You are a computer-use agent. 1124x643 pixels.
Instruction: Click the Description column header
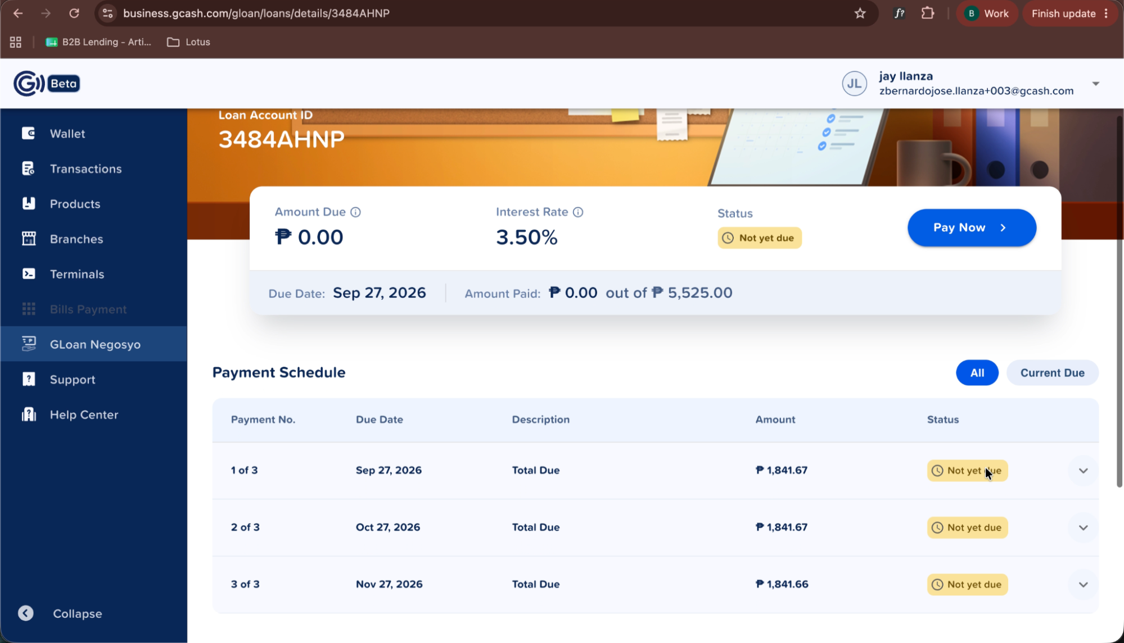tap(540, 419)
